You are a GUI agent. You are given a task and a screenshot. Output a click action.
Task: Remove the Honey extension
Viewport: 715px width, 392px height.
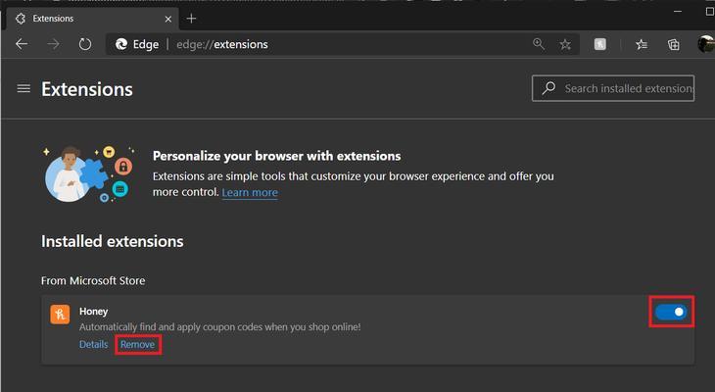138,345
